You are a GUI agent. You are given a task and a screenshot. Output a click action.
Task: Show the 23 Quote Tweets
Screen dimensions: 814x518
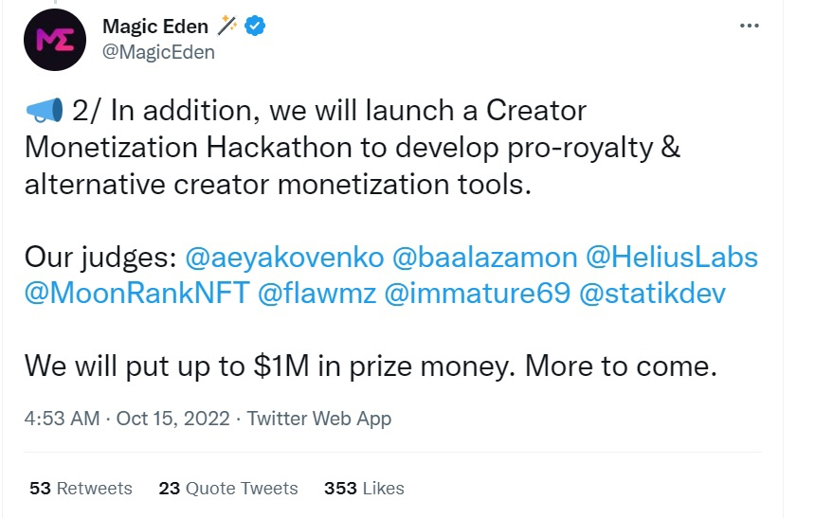click(228, 489)
